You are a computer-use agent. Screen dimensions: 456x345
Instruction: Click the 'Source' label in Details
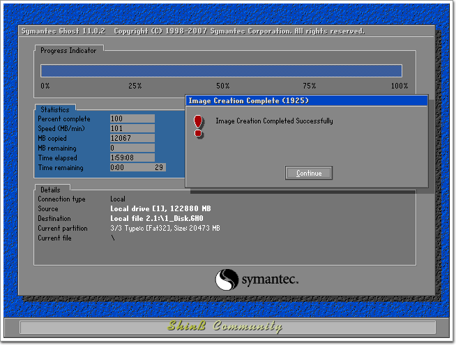click(48, 208)
